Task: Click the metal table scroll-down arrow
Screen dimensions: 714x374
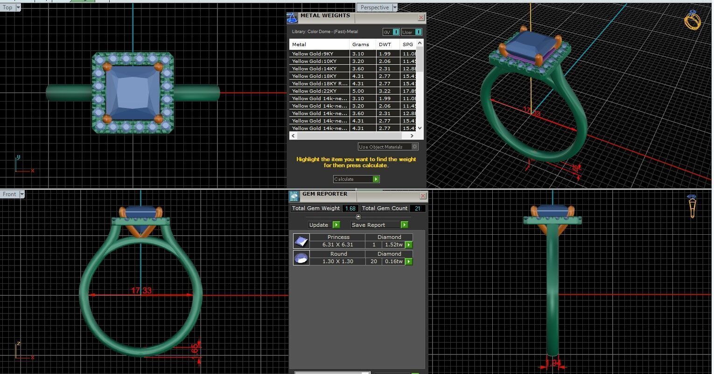Action: click(420, 128)
